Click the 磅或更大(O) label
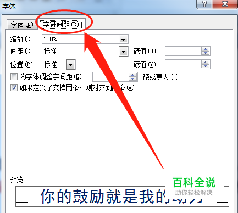This screenshot has width=238, height=213. click(160, 77)
